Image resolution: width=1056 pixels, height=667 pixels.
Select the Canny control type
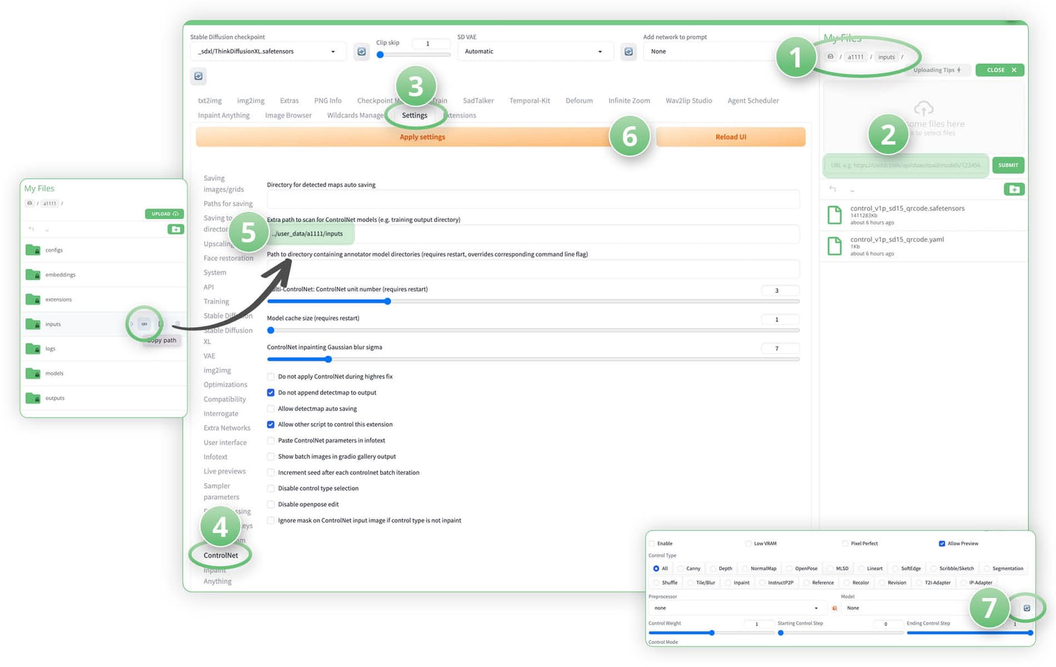click(680, 569)
